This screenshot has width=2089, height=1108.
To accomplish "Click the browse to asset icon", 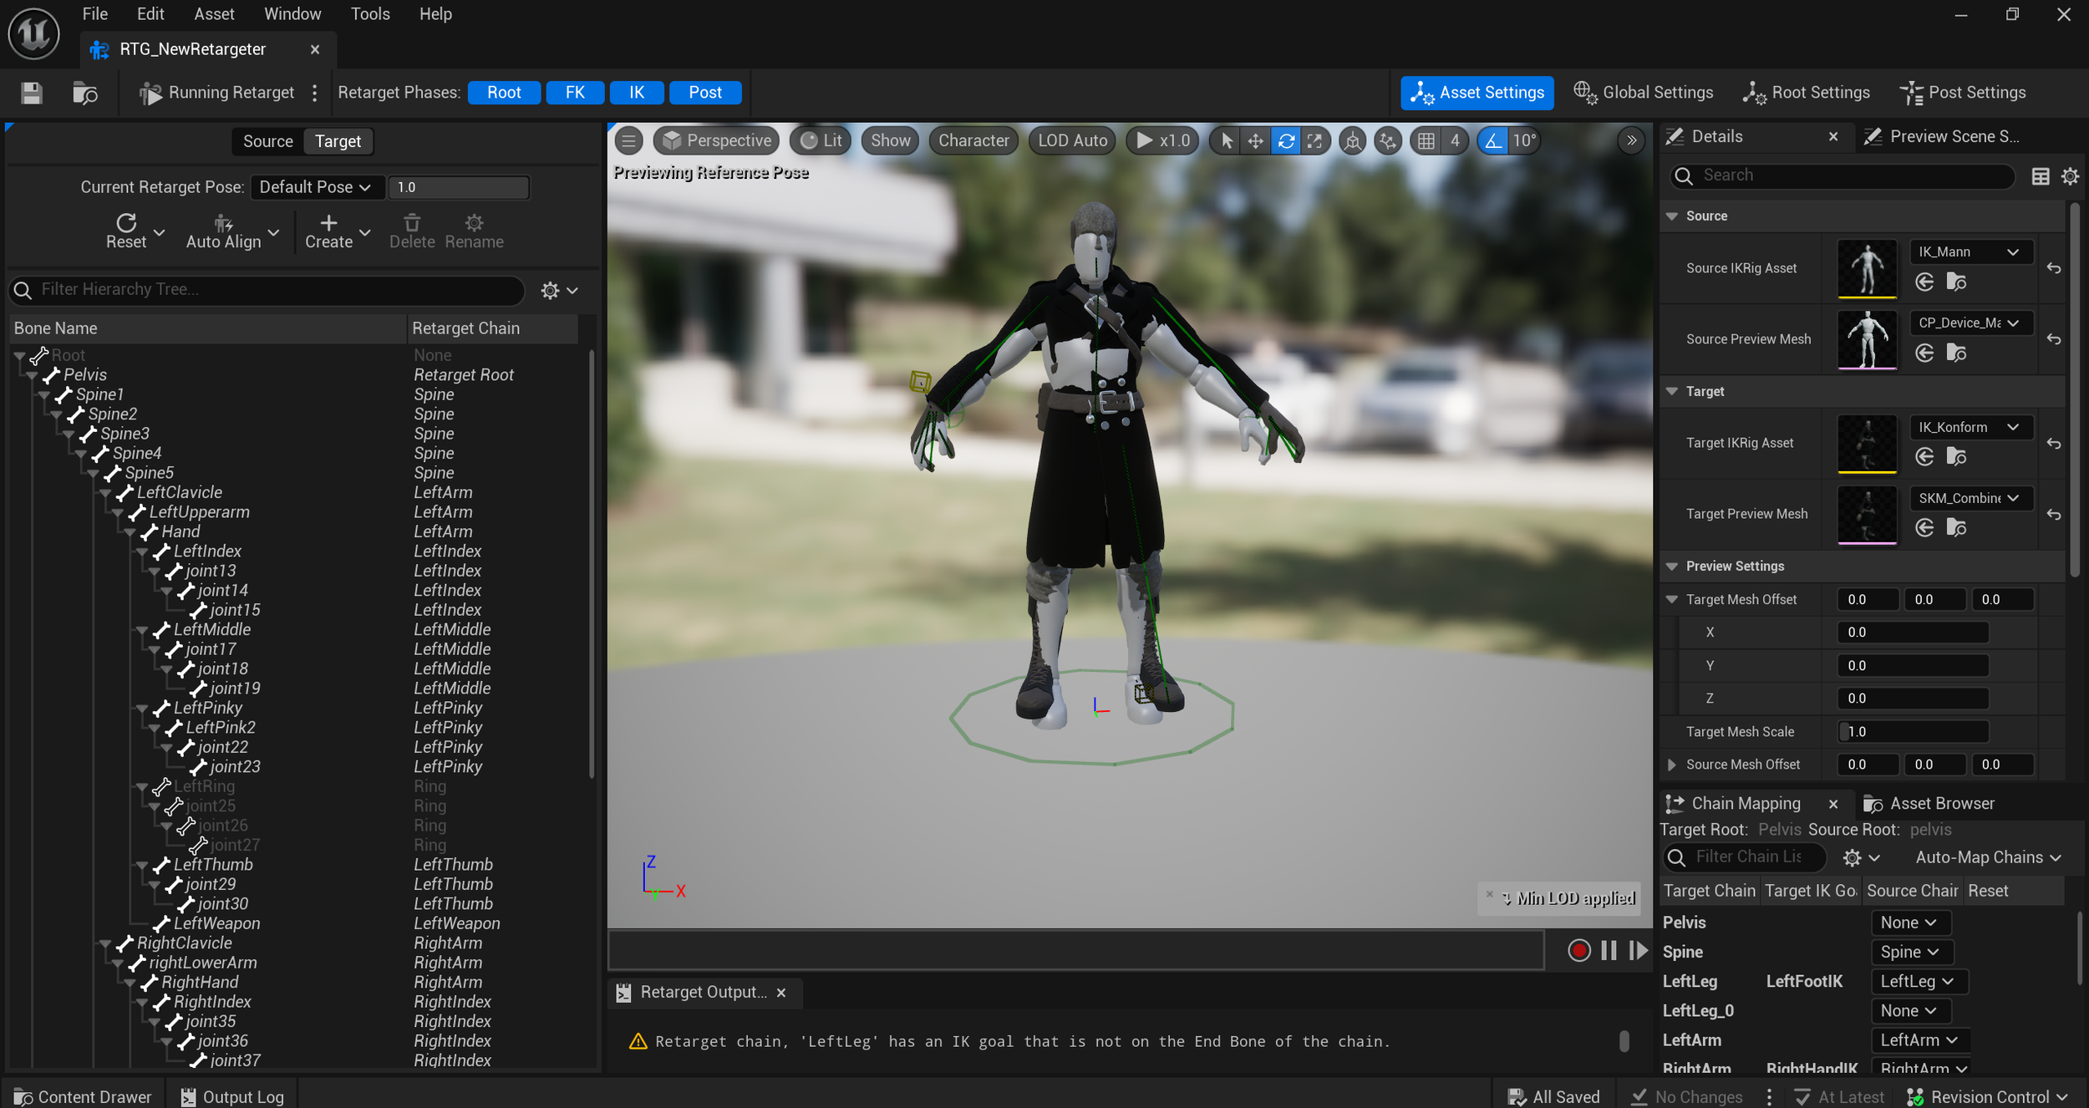I will pos(84,93).
